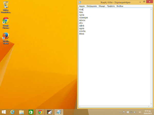Activate Notepad taskbar button
This screenshot has width=154, height=115.
pyautogui.click(x=59, y=112)
